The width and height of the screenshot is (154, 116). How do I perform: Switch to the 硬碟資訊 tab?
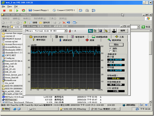[x=66, y=40]
